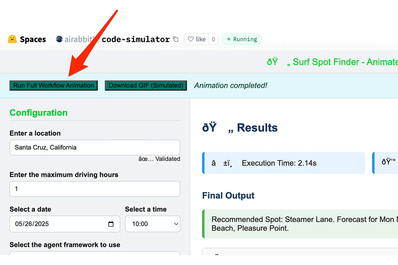Open the agent framework dropdown

(95, 253)
